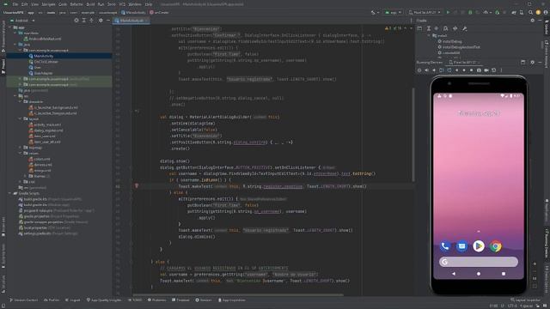Open Project panel gear options
550x309 pixels.
click(101, 21)
